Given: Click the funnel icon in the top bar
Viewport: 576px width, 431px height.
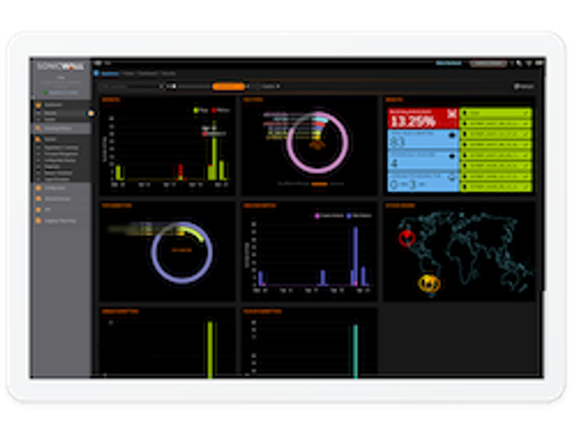Looking at the screenshot, I should [529, 63].
